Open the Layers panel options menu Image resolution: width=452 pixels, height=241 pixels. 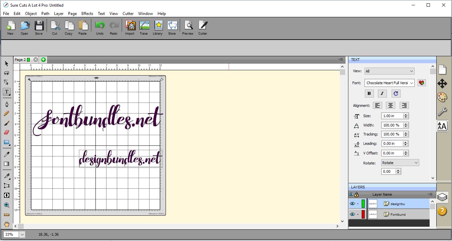click(430, 194)
